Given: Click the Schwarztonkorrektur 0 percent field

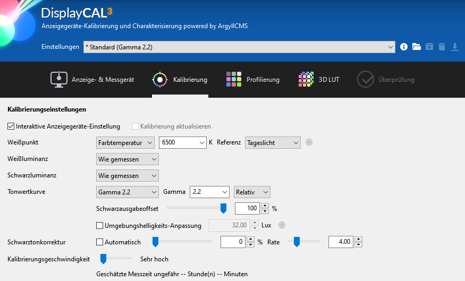Looking at the screenshot, I should (233, 242).
